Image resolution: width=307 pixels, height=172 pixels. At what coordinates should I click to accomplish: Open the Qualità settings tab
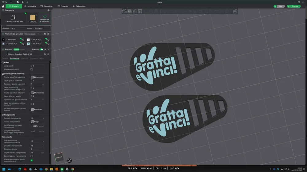click(5, 58)
